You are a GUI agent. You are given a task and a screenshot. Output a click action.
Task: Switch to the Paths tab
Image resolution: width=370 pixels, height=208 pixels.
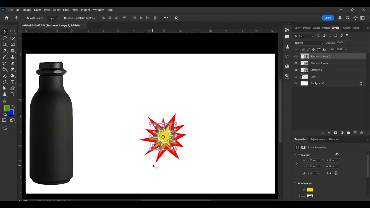tap(356, 28)
